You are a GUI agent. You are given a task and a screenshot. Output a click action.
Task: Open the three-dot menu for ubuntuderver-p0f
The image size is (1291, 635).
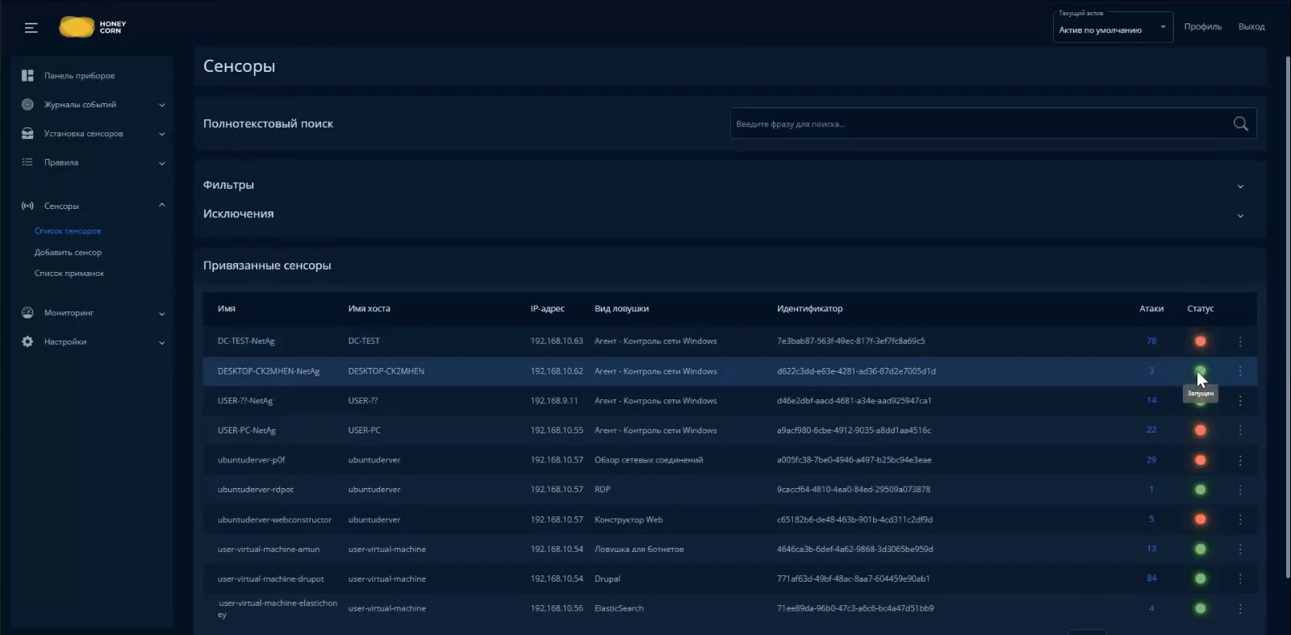pyautogui.click(x=1240, y=460)
